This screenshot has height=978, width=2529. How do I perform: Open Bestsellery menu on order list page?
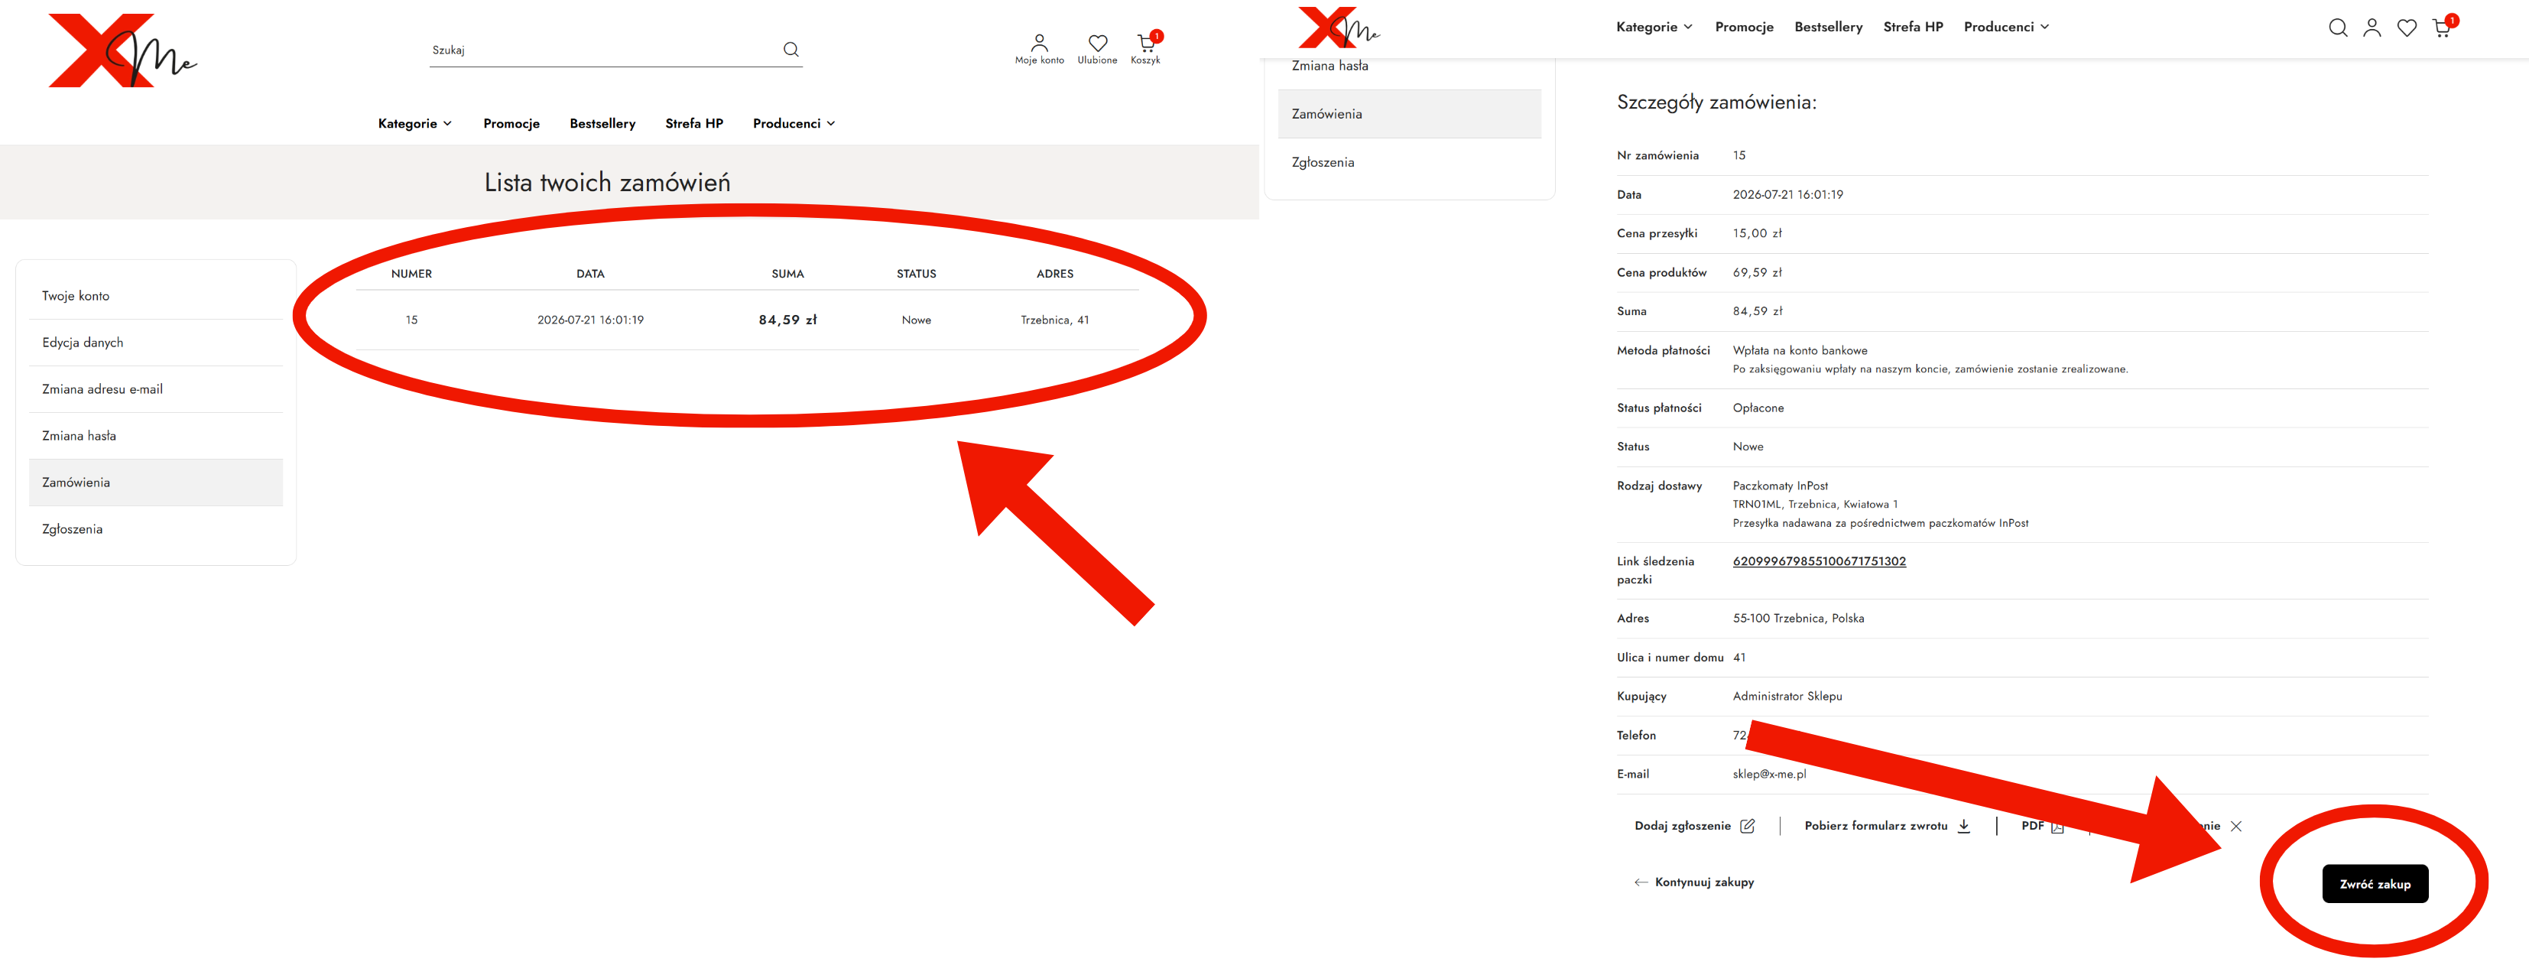click(x=602, y=124)
